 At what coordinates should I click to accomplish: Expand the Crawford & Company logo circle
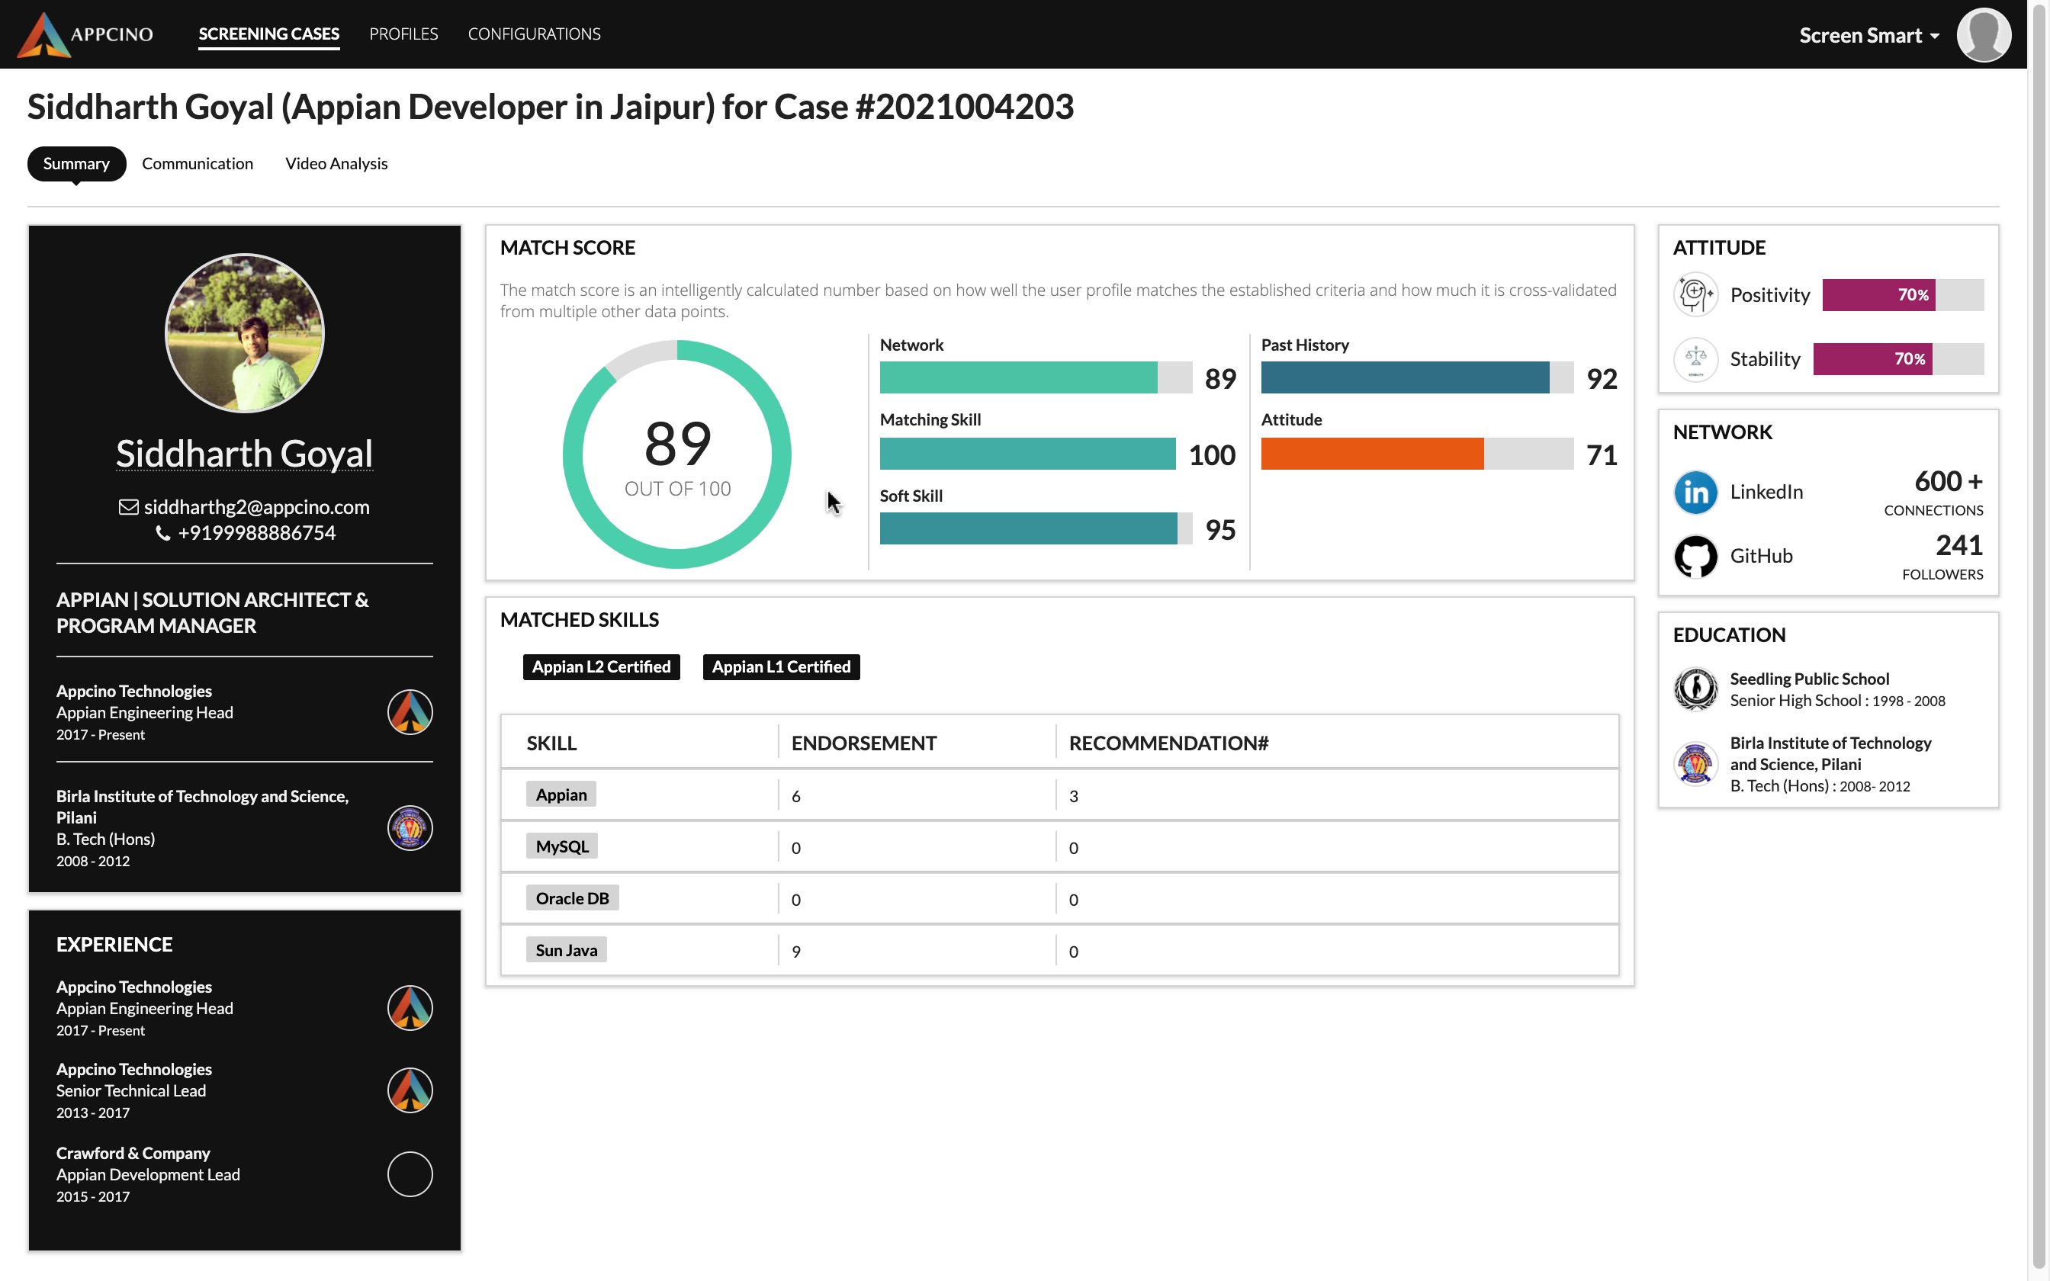409,1173
